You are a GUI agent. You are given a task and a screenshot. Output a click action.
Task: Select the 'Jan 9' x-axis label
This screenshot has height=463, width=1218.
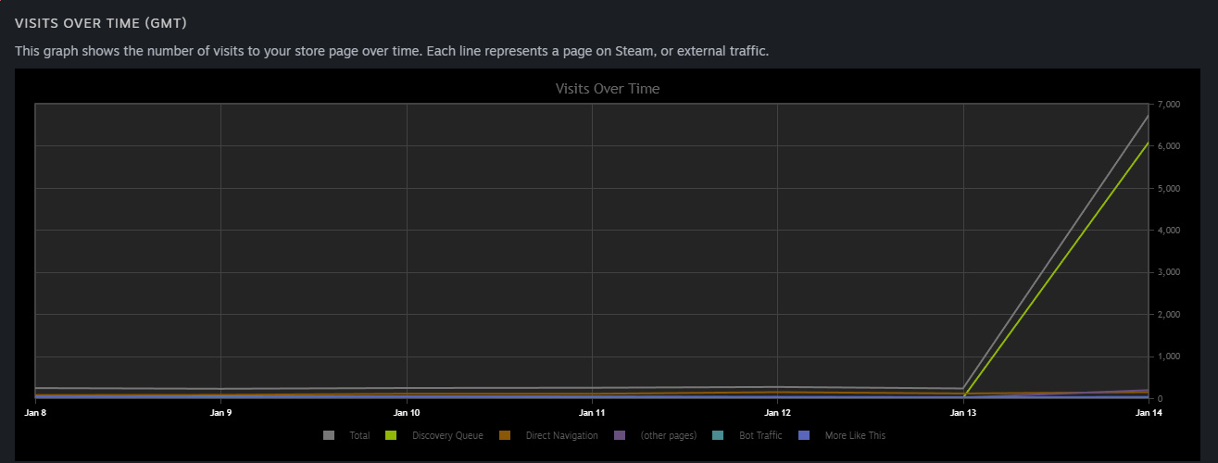tap(220, 412)
